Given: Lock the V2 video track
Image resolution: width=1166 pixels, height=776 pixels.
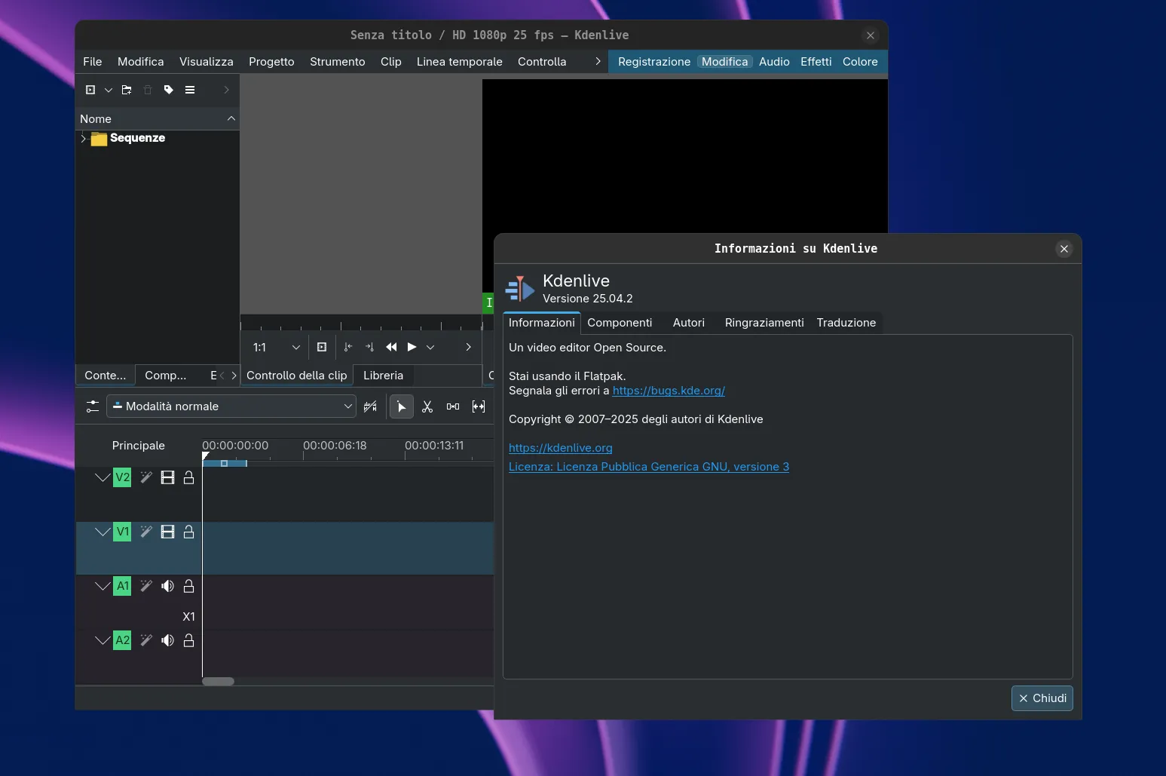Looking at the screenshot, I should pyautogui.click(x=189, y=477).
